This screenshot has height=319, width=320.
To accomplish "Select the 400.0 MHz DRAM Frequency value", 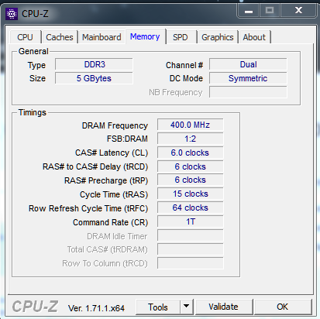I will pos(191,125).
